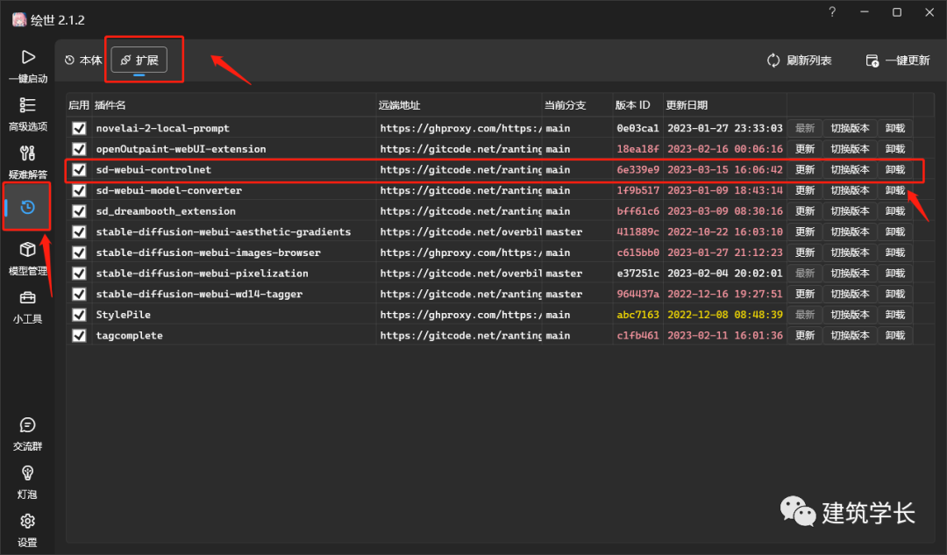This screenshot has height=555, width=947.
Task: Toggle the openOutpaint-webUI-extension checkbox
Action: pos(79,148)
